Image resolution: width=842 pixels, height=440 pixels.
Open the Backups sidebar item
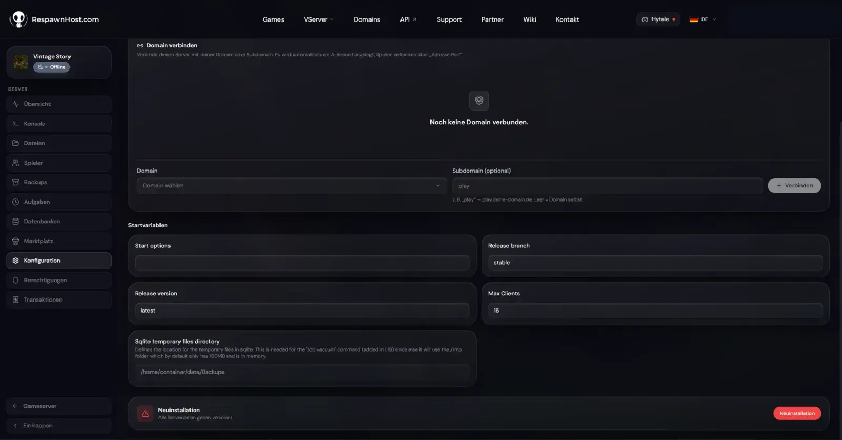click(59, 182)
